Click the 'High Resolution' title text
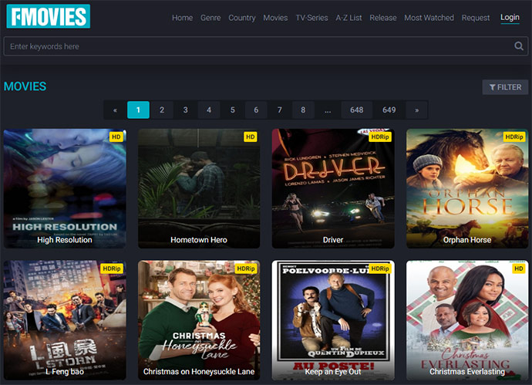The height and width of the screenshot is (385, 532). coord(65,240)
